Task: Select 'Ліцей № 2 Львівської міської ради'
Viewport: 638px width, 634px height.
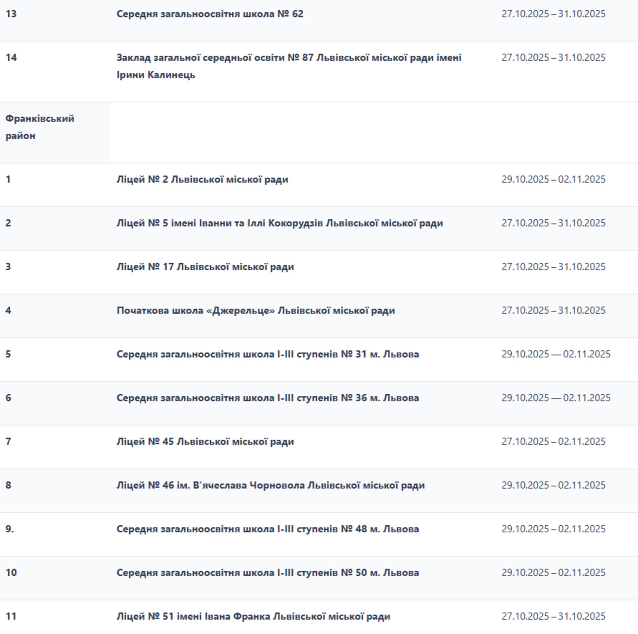Action: 202,180
